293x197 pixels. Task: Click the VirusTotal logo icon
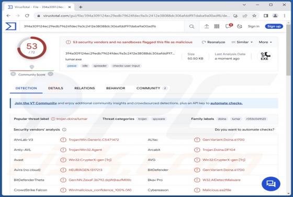pyautogui.click(x=11, y=26)
